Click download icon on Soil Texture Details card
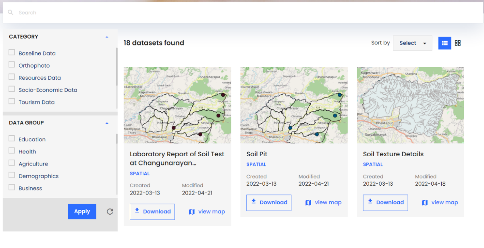The image size is (484, 248). [370, 202]
